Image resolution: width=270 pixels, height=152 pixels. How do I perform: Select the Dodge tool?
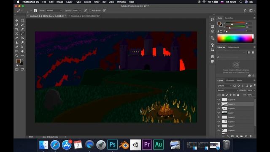tap(22, 42)
